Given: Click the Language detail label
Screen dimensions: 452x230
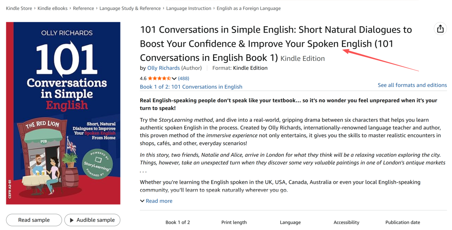Looking at the screenshot, I should [290, 222].
